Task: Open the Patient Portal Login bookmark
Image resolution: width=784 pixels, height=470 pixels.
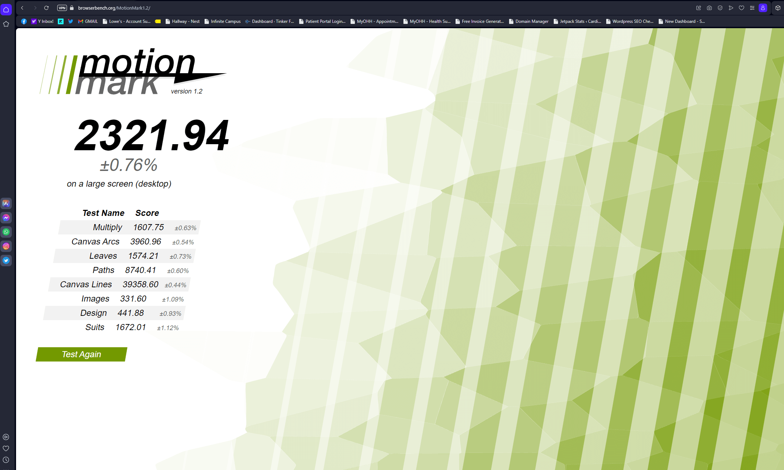Action: pyautogui.click(x=322, y=21)
